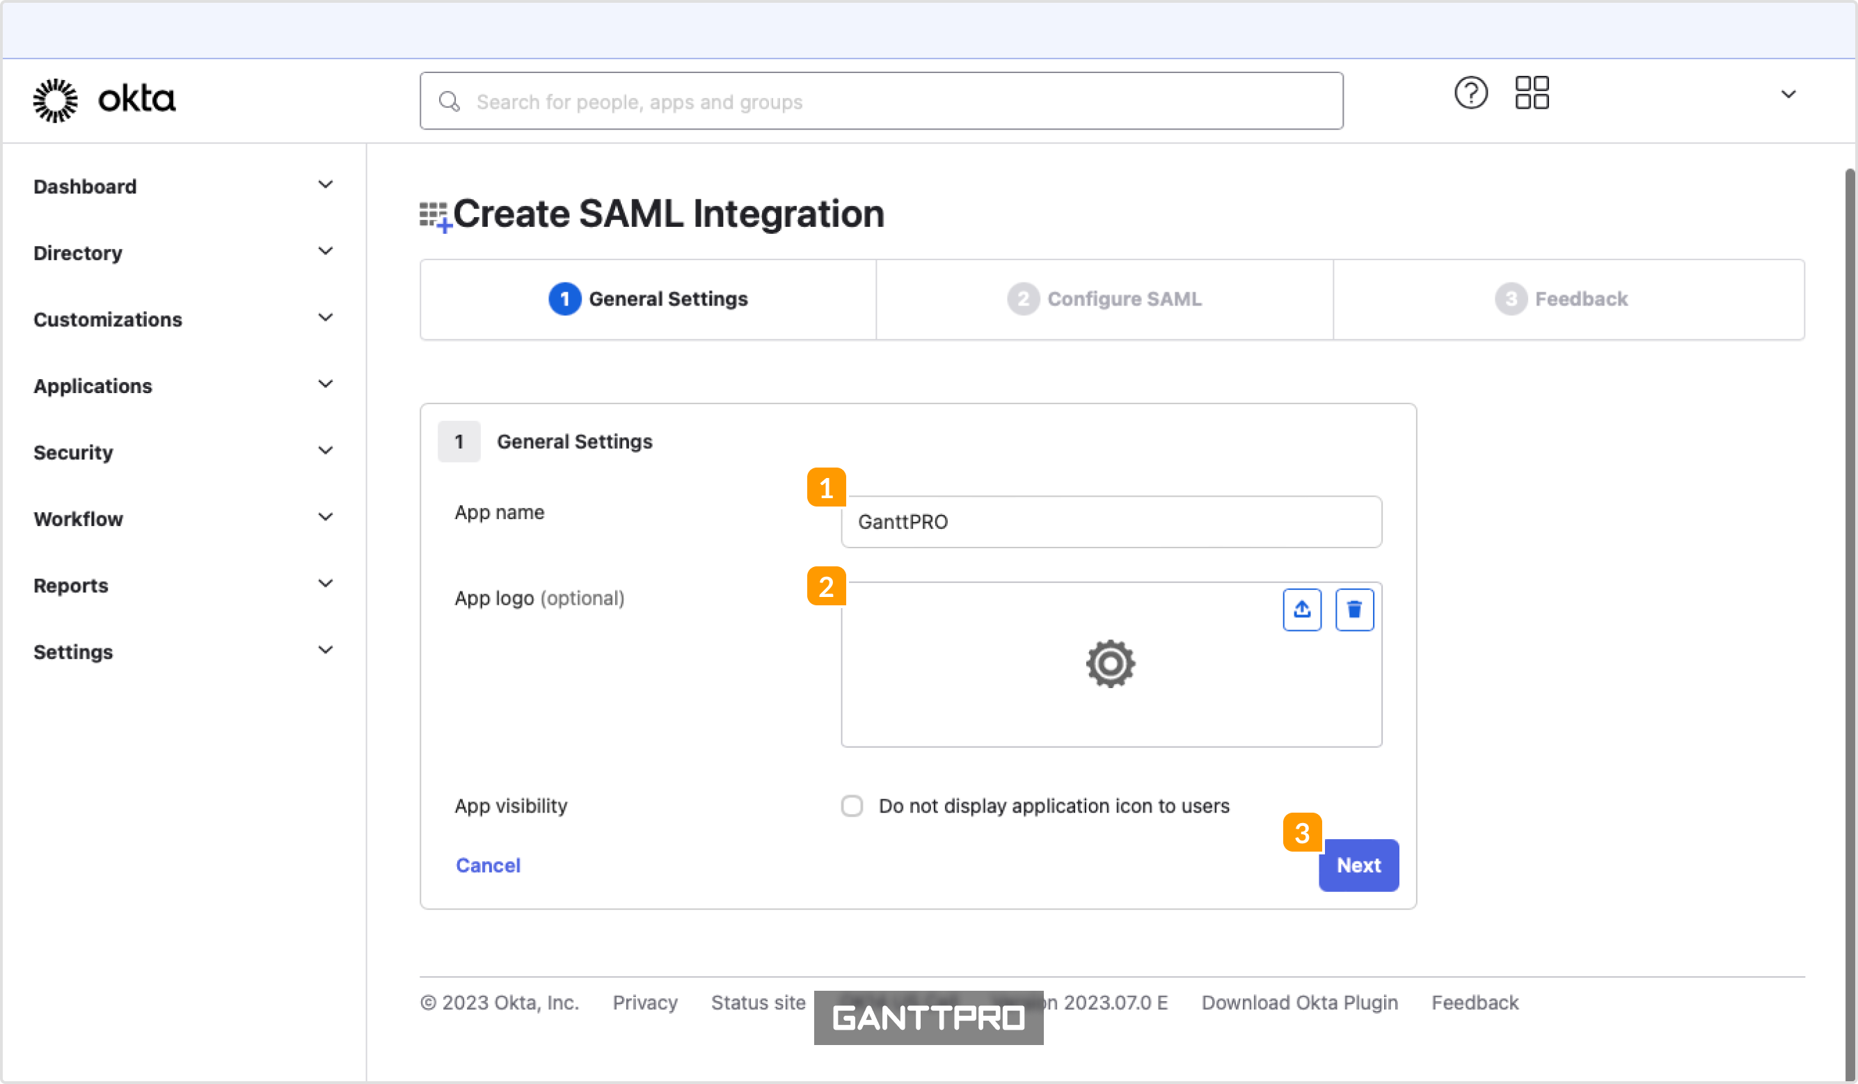This screenshot has width=1858, height=1084.
Task: Open the Privacy footer link
Action: click(x=645, y=1003)
